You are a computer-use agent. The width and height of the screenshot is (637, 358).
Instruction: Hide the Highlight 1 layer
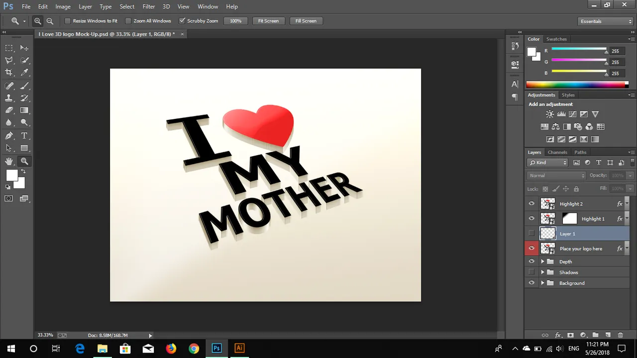(x=531, y=219)
